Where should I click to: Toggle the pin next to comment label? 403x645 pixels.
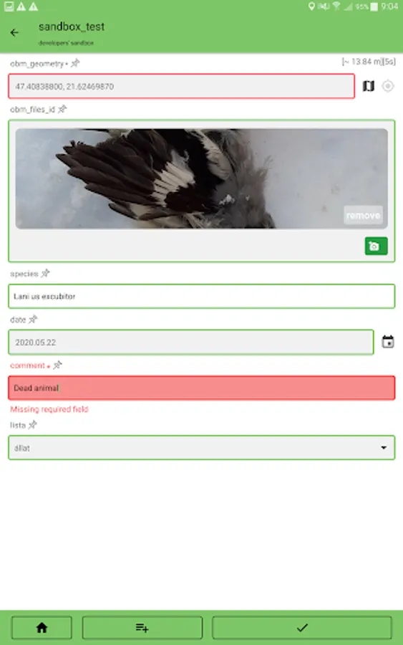(57, 365)
